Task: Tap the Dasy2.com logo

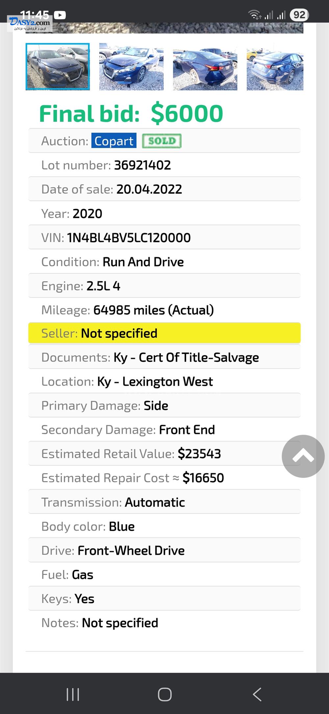Action: point(30,24)
